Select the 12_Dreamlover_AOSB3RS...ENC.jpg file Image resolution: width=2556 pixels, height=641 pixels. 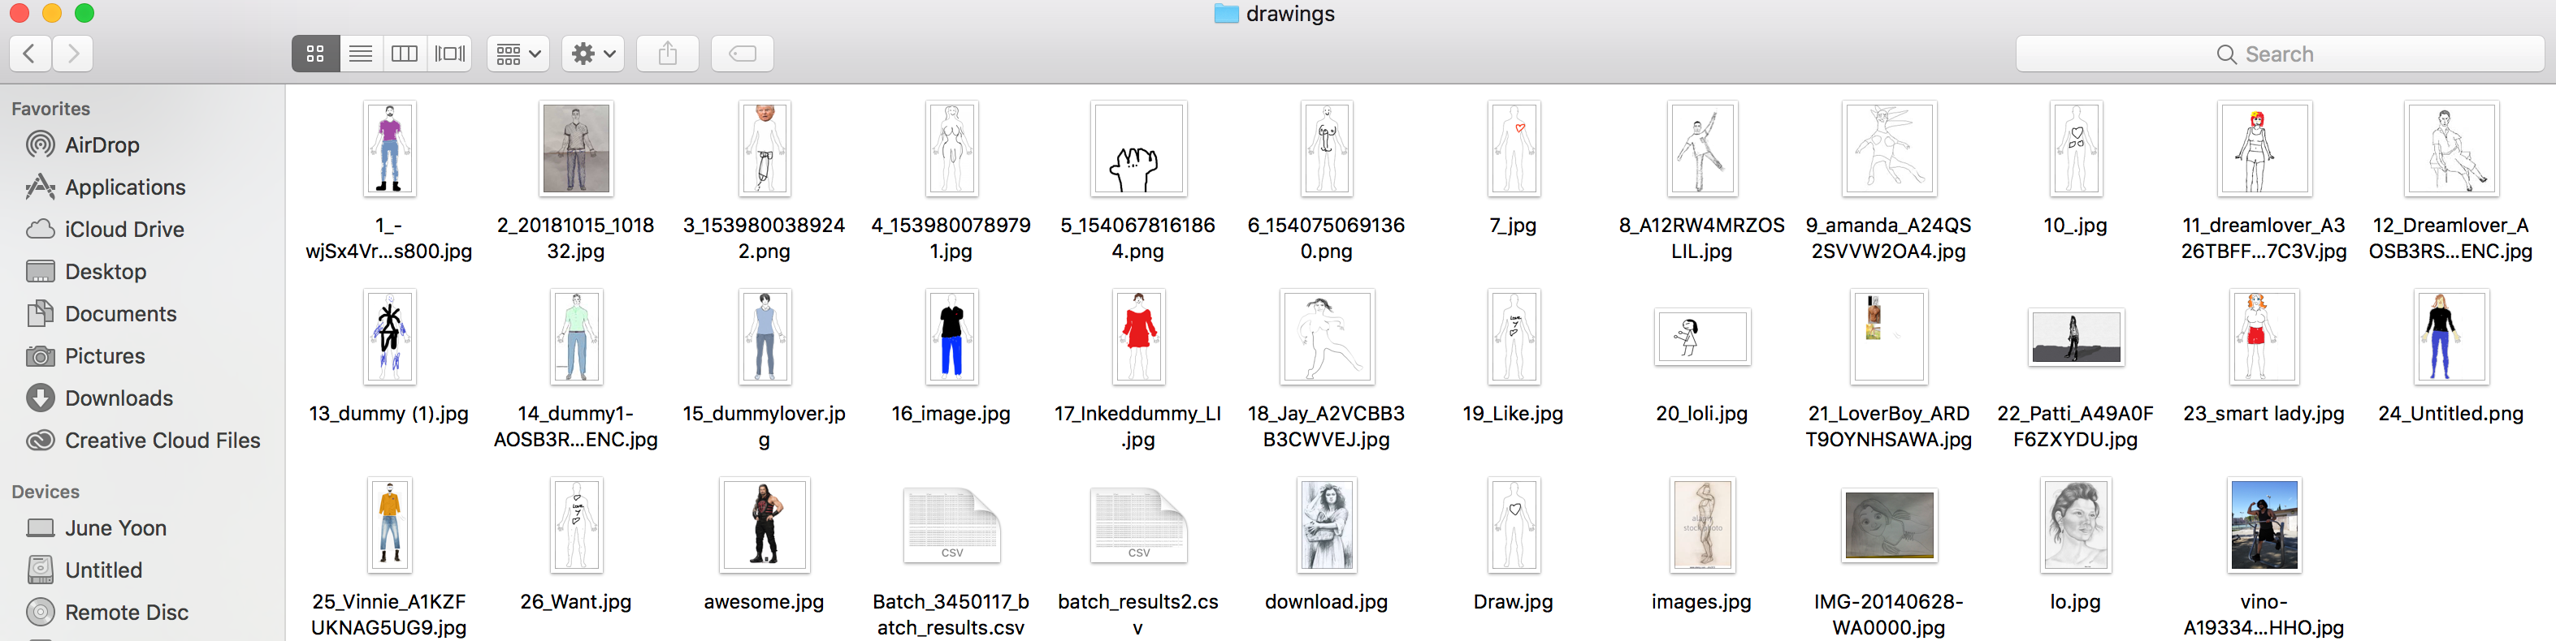(2451, 148)
